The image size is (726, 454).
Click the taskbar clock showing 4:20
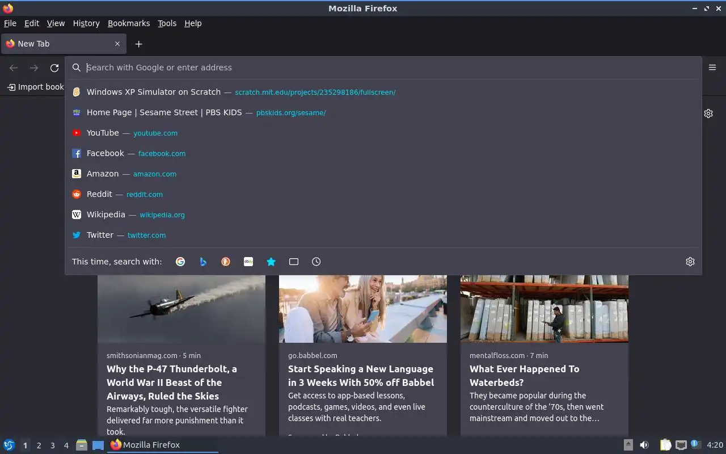click(x=715, y=445)
